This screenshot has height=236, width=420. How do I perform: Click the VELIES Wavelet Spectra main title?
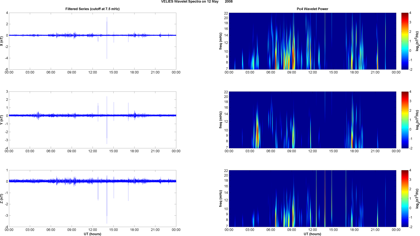pos(197,2)
